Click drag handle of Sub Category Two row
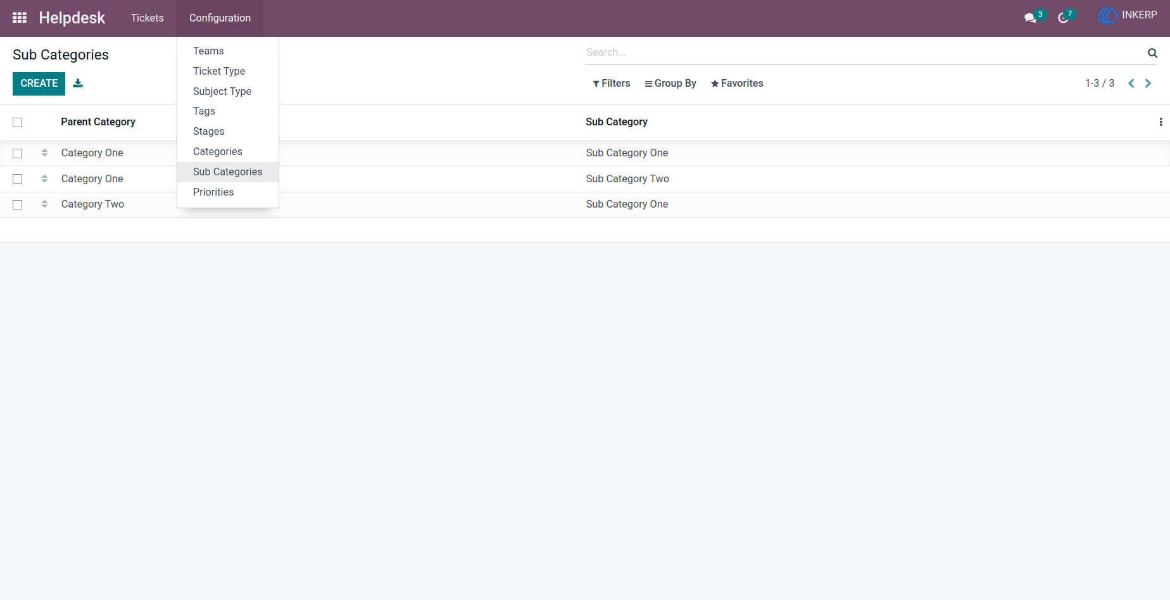The height and width of the screenshot is (600, 1170). coord(44,179)
